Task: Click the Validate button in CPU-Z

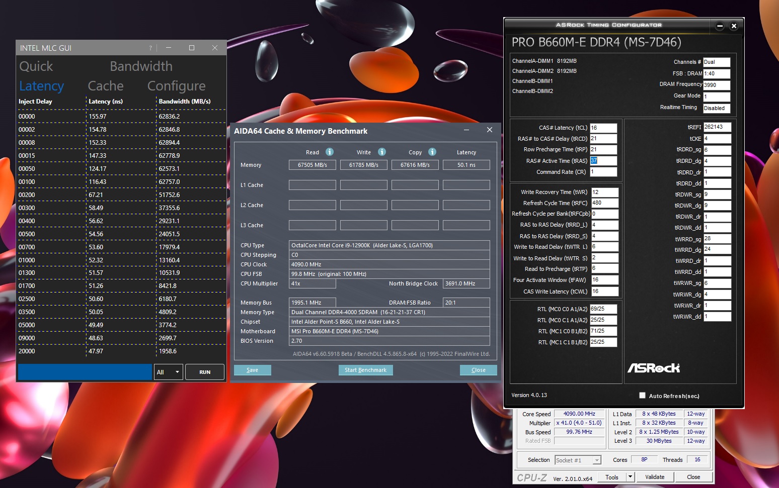Action: 655,477
